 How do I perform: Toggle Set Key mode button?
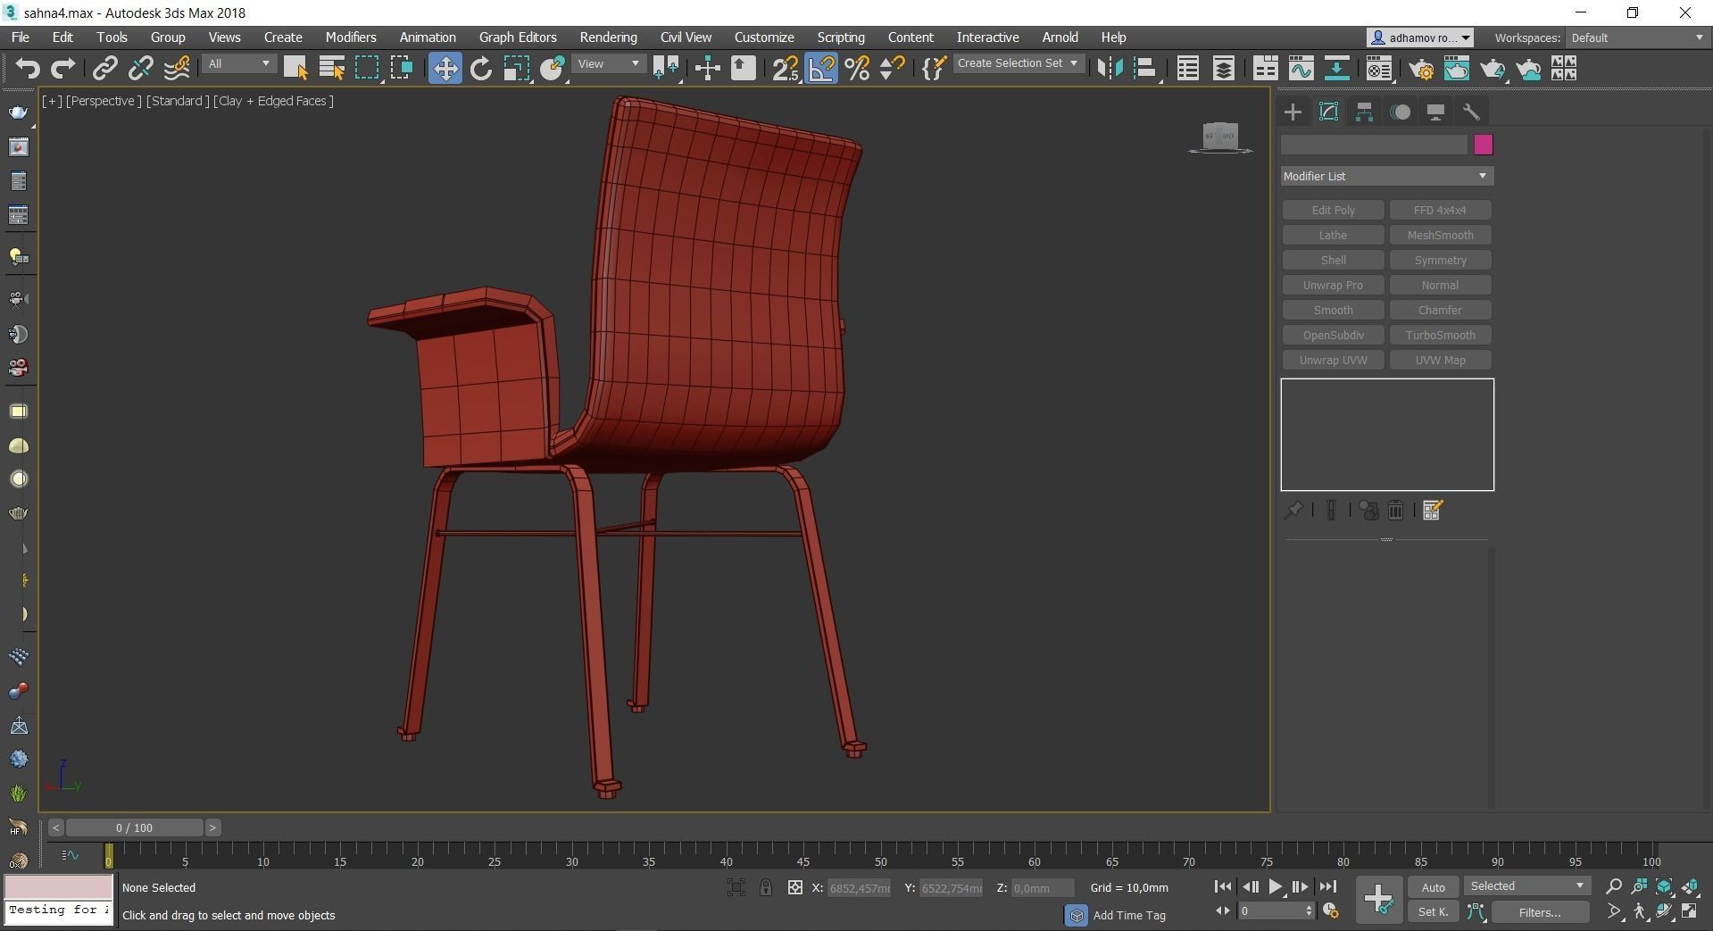click(1433, 911)
